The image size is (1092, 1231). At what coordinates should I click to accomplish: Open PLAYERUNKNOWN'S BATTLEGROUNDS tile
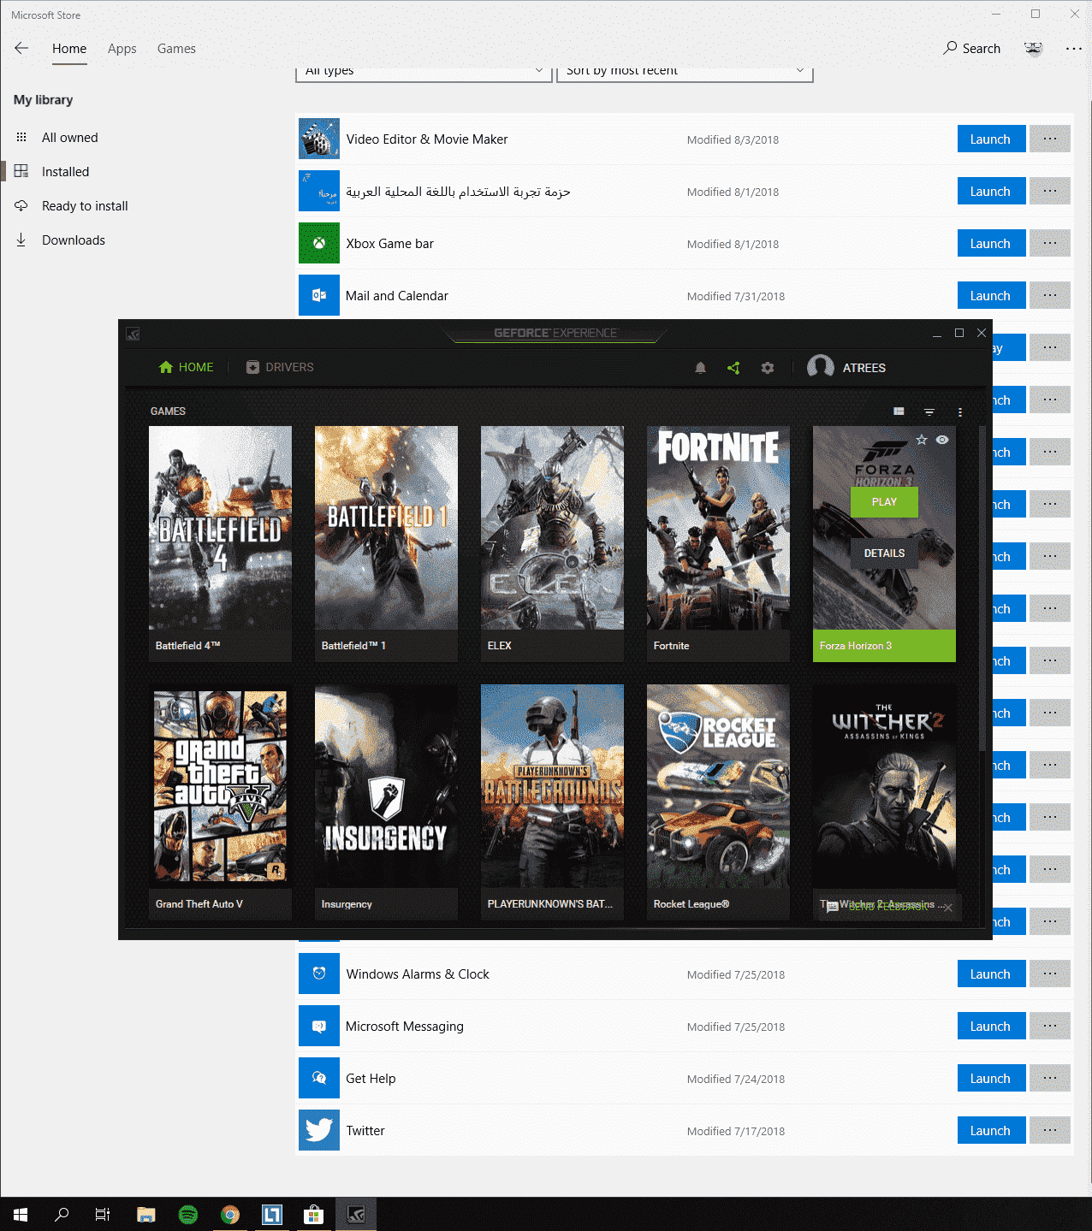pyautogui.click(x=552, y=802)
